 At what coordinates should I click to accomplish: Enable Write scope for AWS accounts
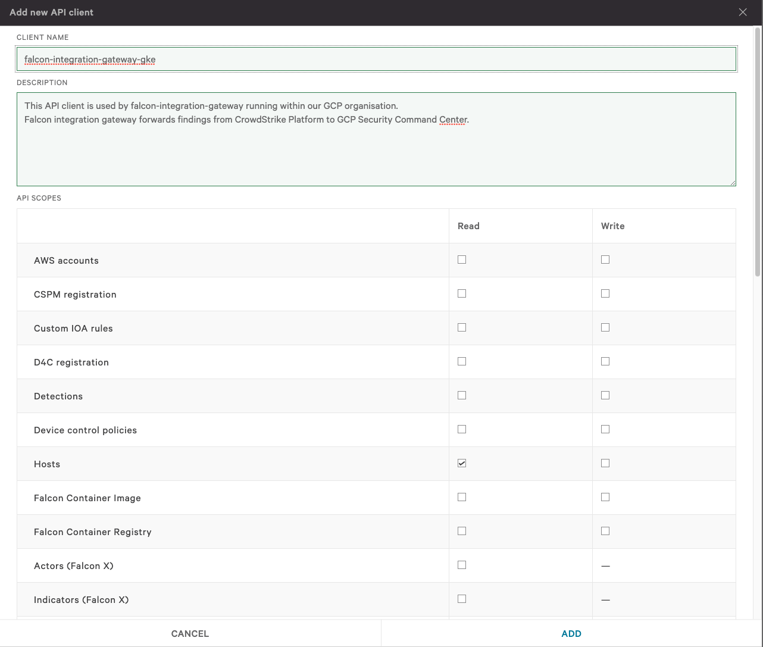605,260
